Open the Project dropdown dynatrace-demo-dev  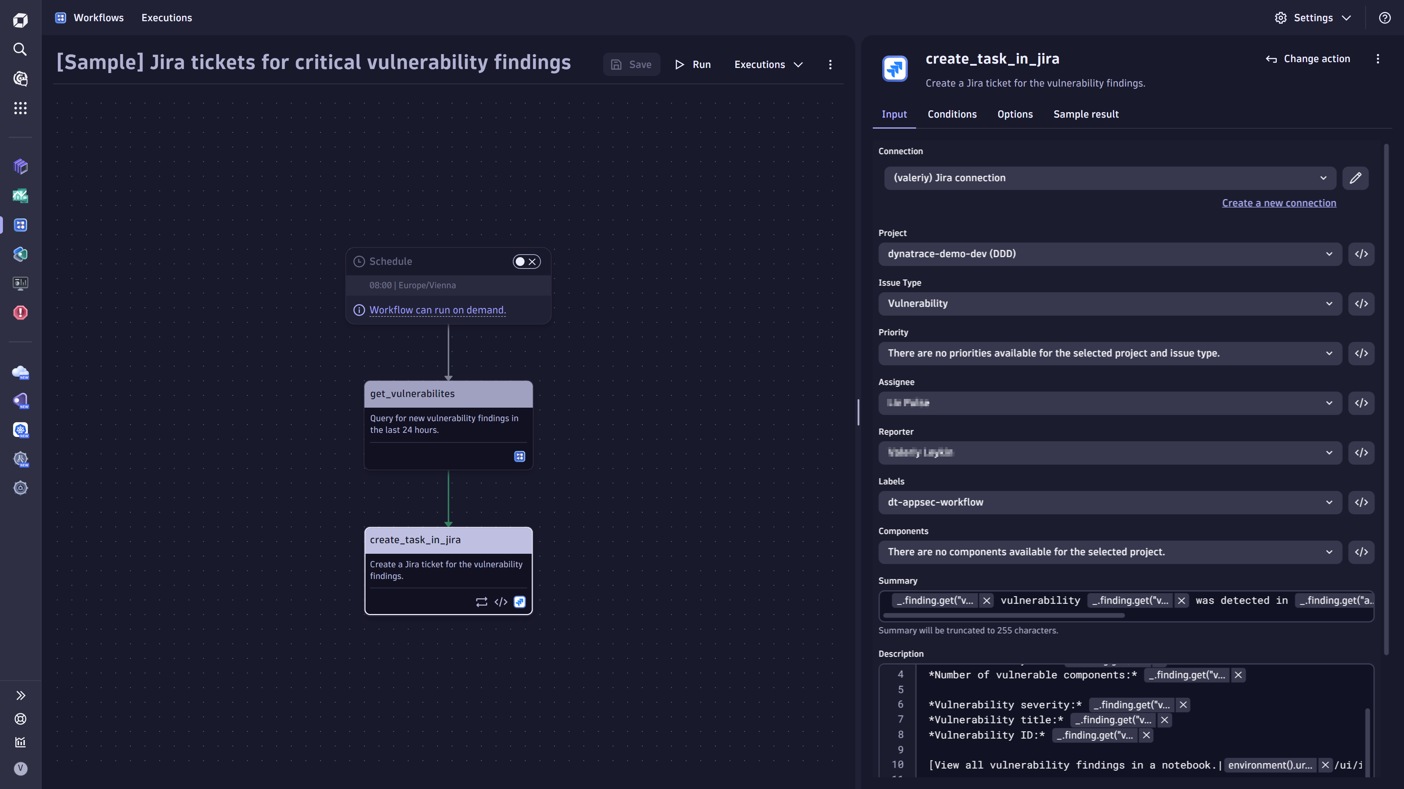click(x=1110, y=254)
